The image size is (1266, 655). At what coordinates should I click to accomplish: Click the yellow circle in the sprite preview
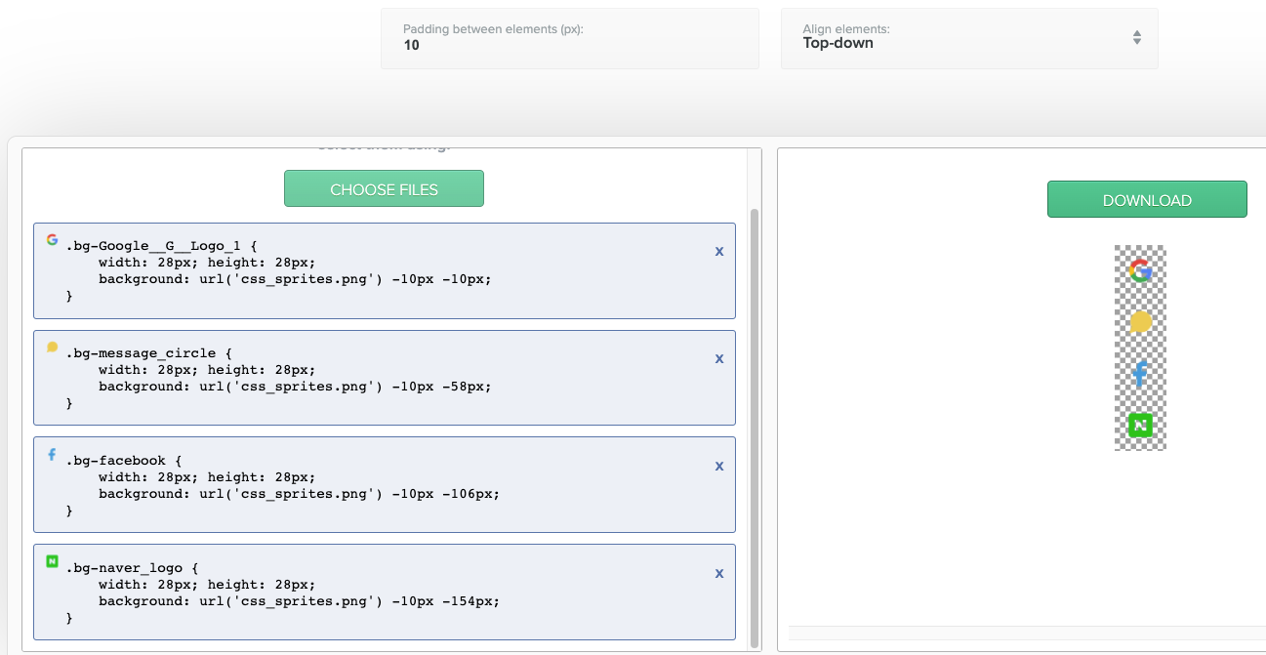pos(1140,322)
